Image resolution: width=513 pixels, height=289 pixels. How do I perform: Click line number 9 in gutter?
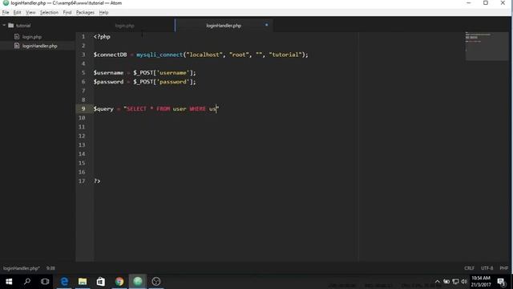83,109
